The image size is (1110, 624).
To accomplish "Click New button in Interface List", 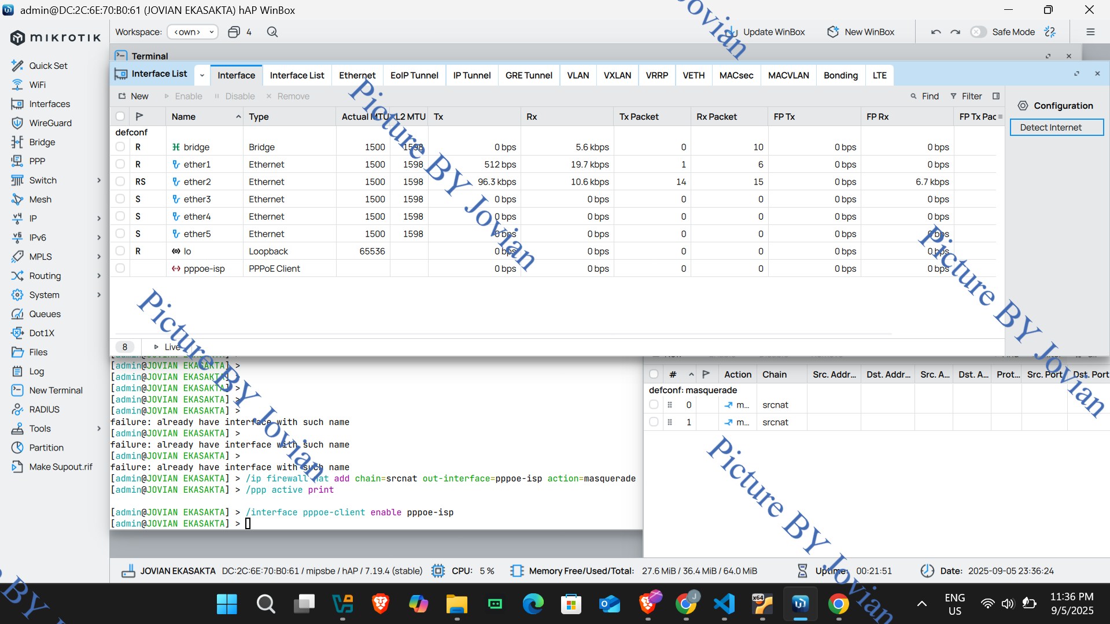I will [x=134, y=96].
